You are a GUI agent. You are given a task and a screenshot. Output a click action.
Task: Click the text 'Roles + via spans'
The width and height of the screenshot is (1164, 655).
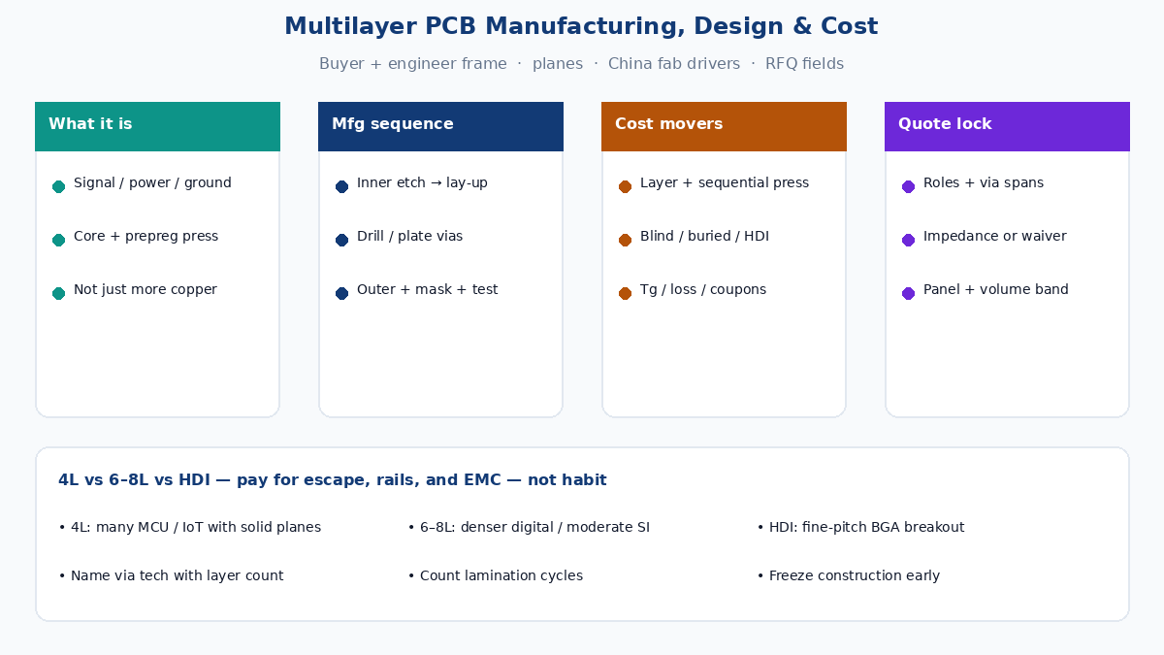point(984,183)
